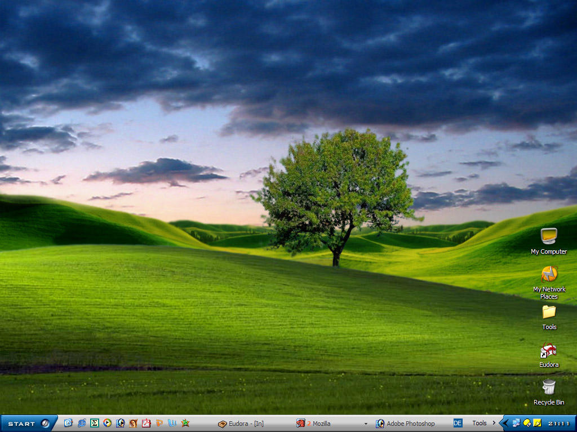
Task: Click the 21:11 system clock
Action: click(x=558, y=424)
